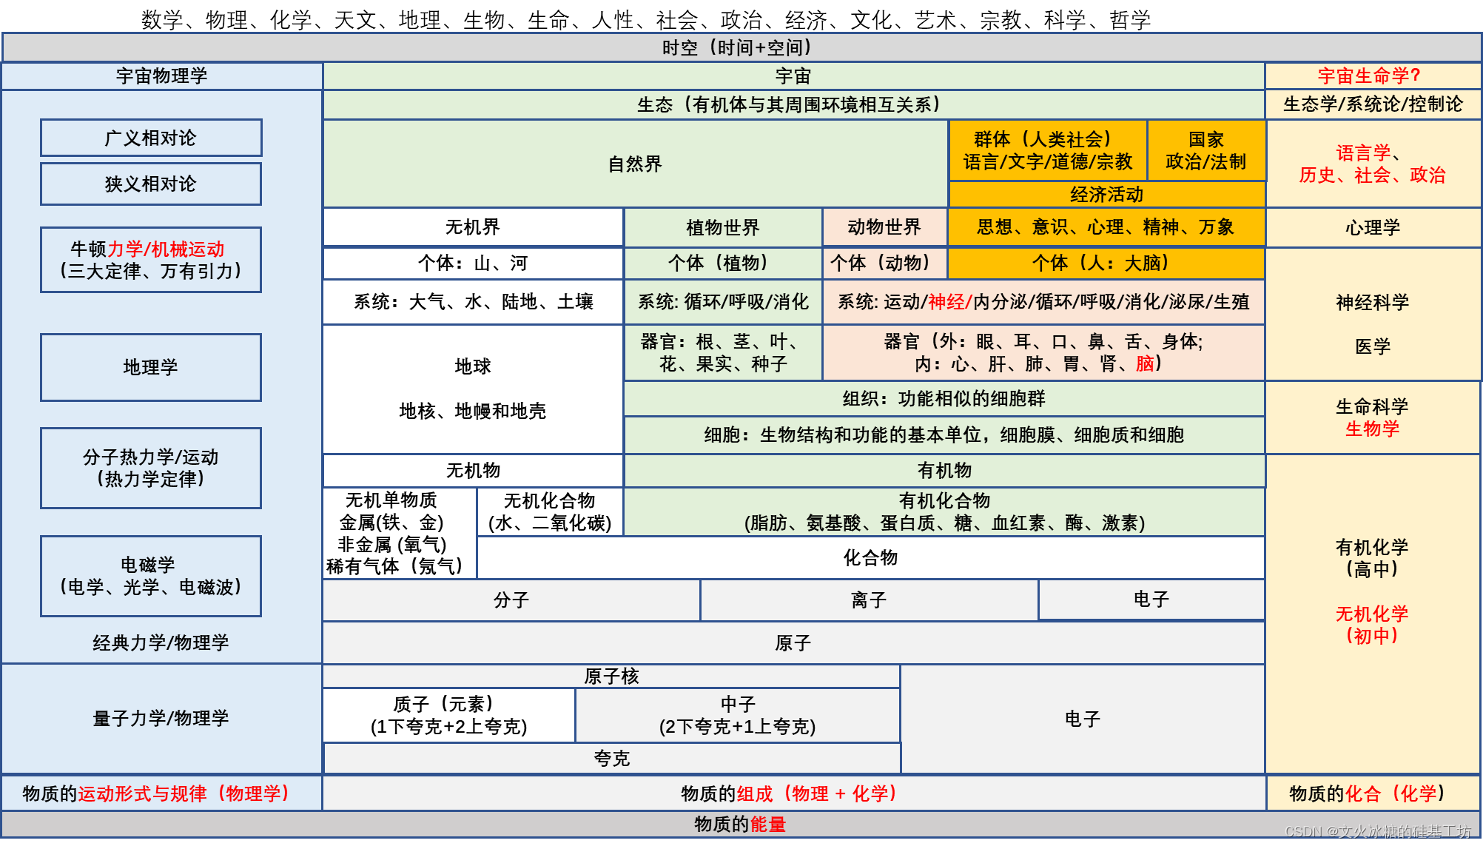Screen dimensions: 1483x846
Task: Select the 系统: 循环/呼吸/消化 plant cell
Action: (x=723, y=302)
